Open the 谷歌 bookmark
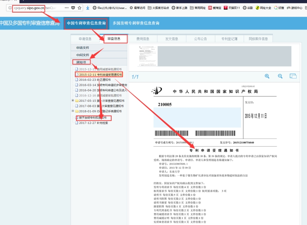 [x=248, y=8]
